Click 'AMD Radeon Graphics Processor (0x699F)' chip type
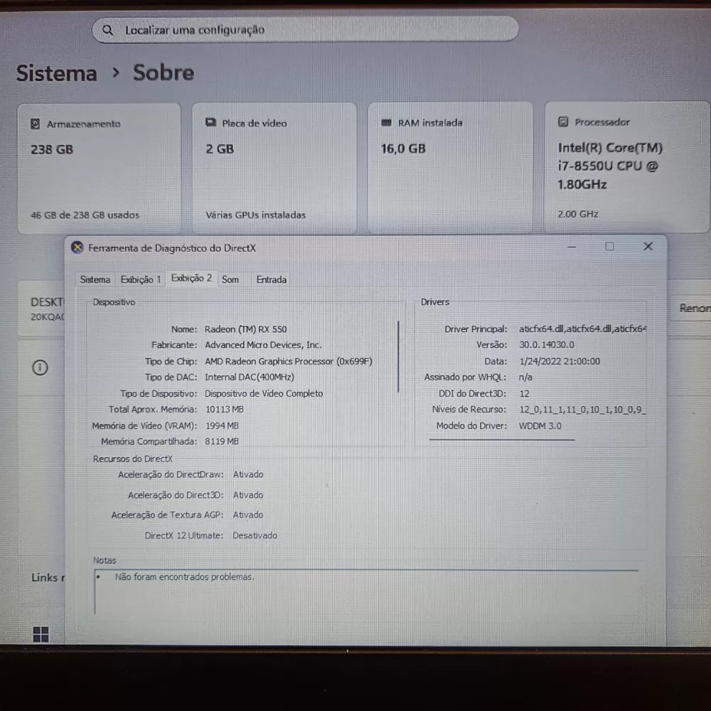This screenshot has width=711, height=711. [289, 361]
